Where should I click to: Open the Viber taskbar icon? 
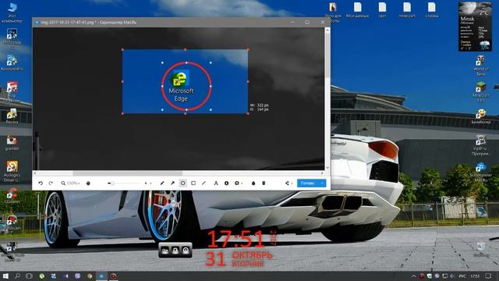click(77, 276)
